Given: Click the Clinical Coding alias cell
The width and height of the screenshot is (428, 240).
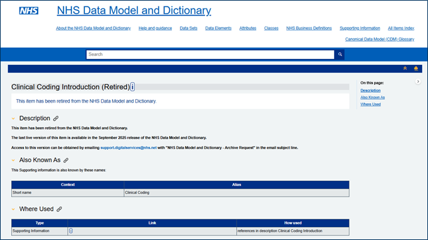Looking at the screenshot, I should [237, 193].
